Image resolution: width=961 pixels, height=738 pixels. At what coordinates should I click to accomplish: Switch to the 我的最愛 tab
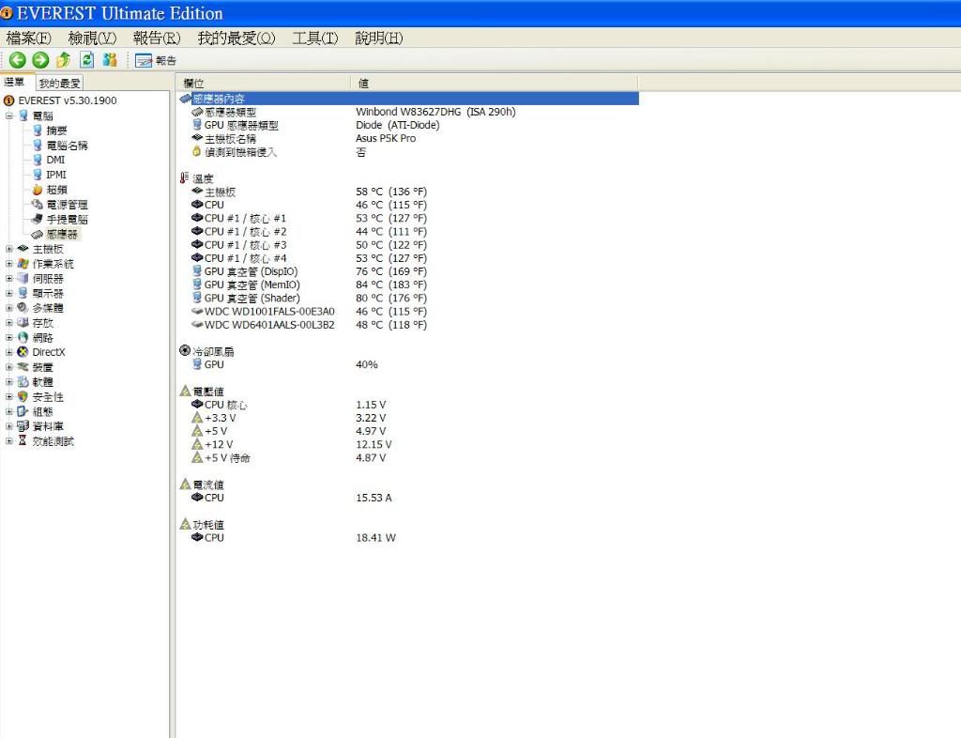[59, 84]
